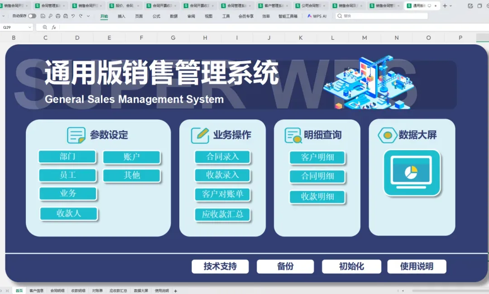489x294 pixels.
Task: Click the Redo arrow icon
Action: click(x=81, y=16)
